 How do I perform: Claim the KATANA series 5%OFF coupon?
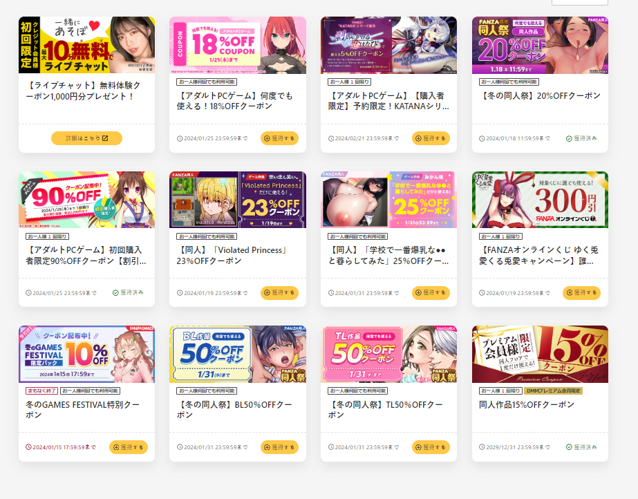coord(431,138)
